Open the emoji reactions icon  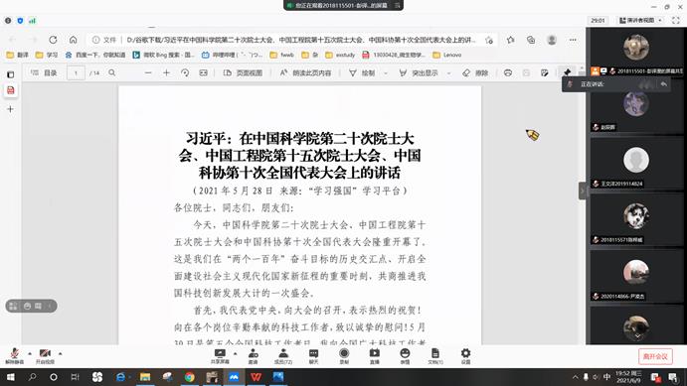[x=405, y=356]
